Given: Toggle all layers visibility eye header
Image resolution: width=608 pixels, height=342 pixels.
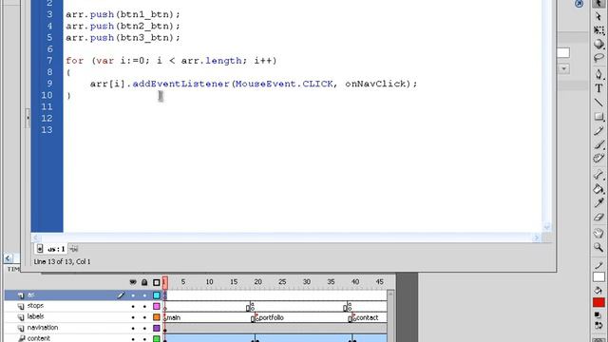Looking at the screenshot, I should coord(133,282).
